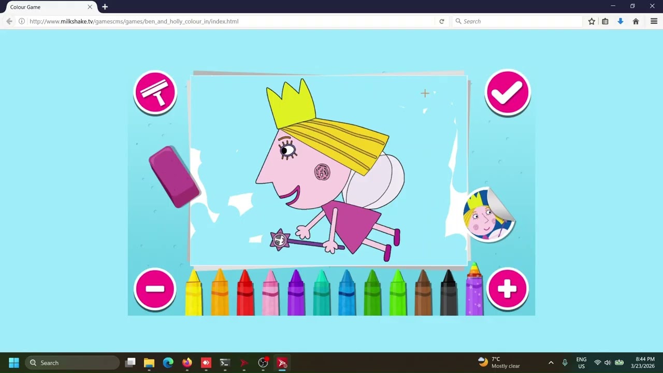Viewport: 663px width, 373px height.
Task: Select the blue crayon
Action: pos(347,293)
